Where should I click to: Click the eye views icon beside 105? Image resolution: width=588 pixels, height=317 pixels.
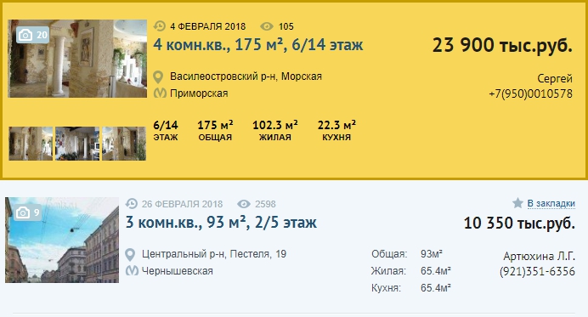tap(267, 26)
